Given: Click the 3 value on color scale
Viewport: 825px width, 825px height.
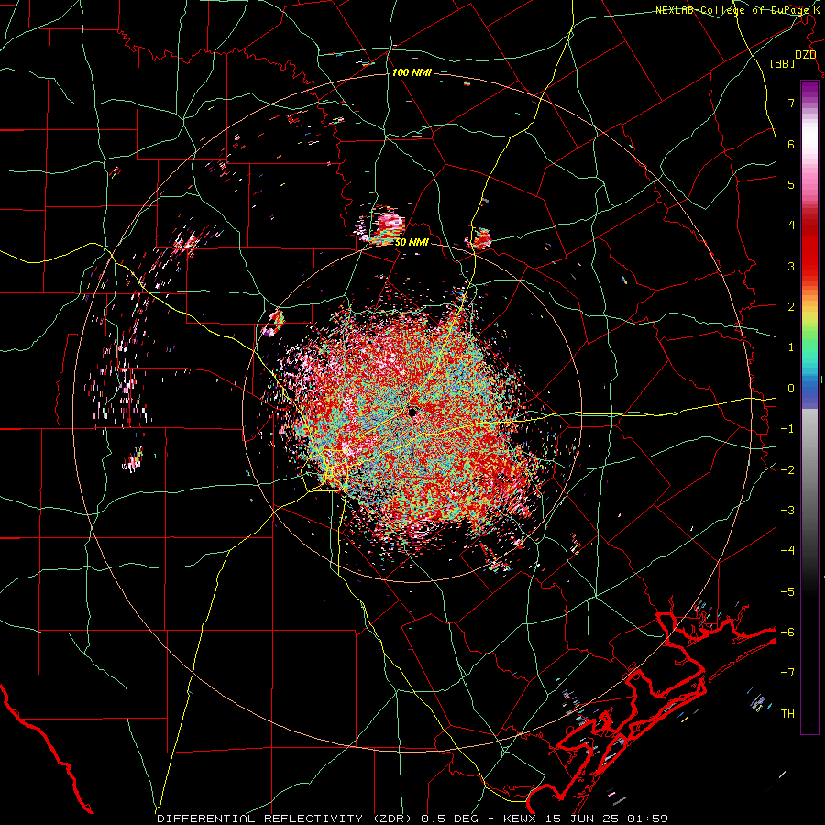Looking at the screenshot, I should [791, 266].
